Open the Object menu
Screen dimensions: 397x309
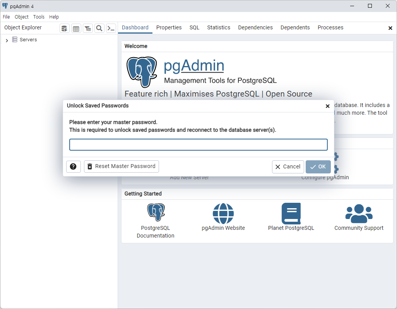(x=22, y=17)
